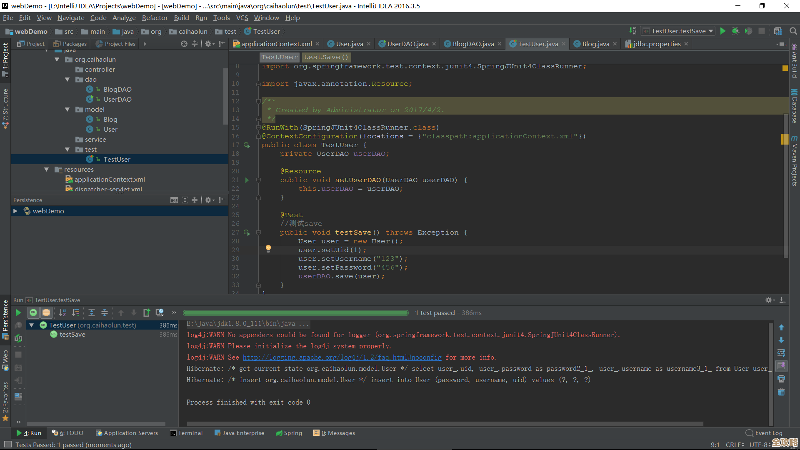This screenshot has width=800, height=450.
Task: Switch to UserDAO.java editor tab
Action: 407,44
